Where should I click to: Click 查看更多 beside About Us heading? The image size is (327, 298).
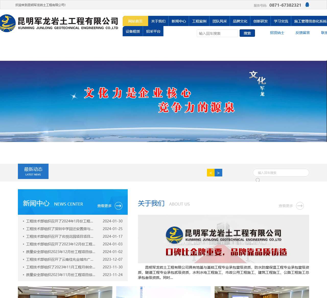coord(286,206)
